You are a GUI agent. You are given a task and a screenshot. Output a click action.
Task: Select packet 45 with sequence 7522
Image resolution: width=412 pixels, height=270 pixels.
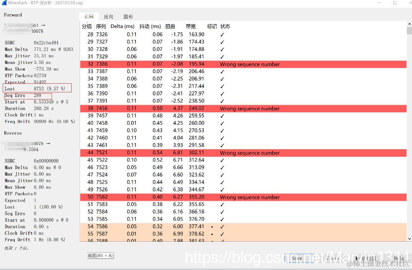pyautogui.click(x=243, y=160)
